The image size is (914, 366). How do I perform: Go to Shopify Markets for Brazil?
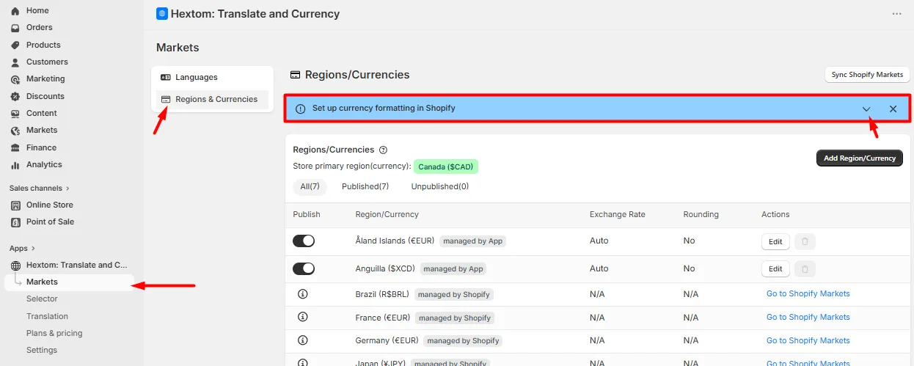click(x=808, y=294)
